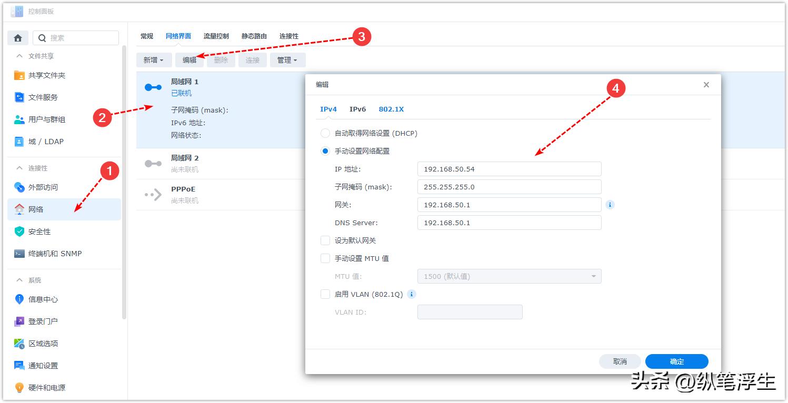Enable the 设为默认网关 checkbox
Image resolution: width=788 pixels, height=403 pixels.
pos(325,240)
